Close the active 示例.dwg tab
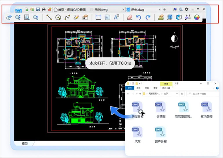 [x=160, y=10]
